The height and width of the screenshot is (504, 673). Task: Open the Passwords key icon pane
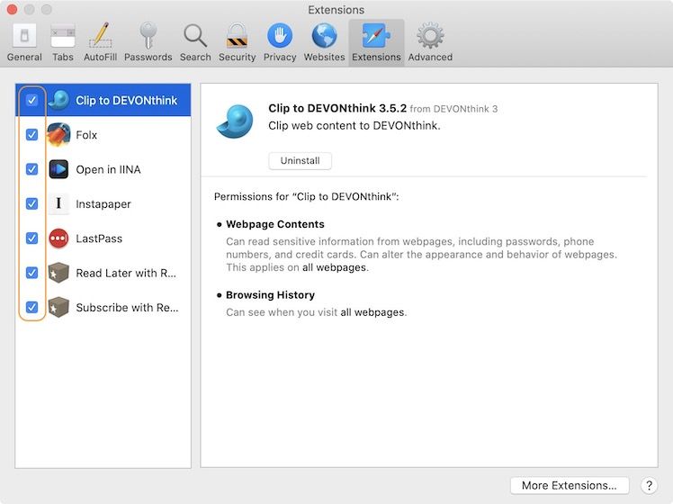click(x=148, y=42)
